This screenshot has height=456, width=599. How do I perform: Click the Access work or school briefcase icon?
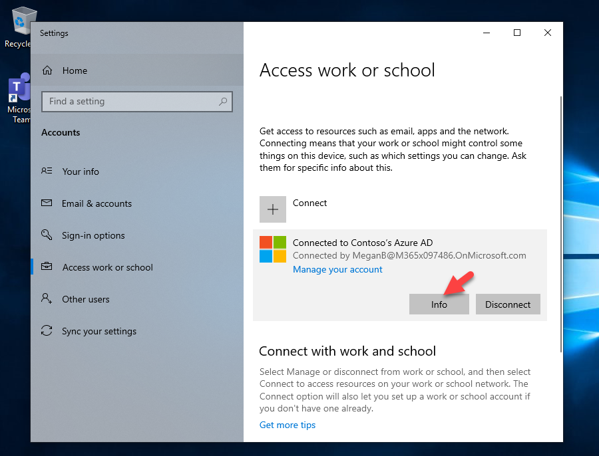47,267
